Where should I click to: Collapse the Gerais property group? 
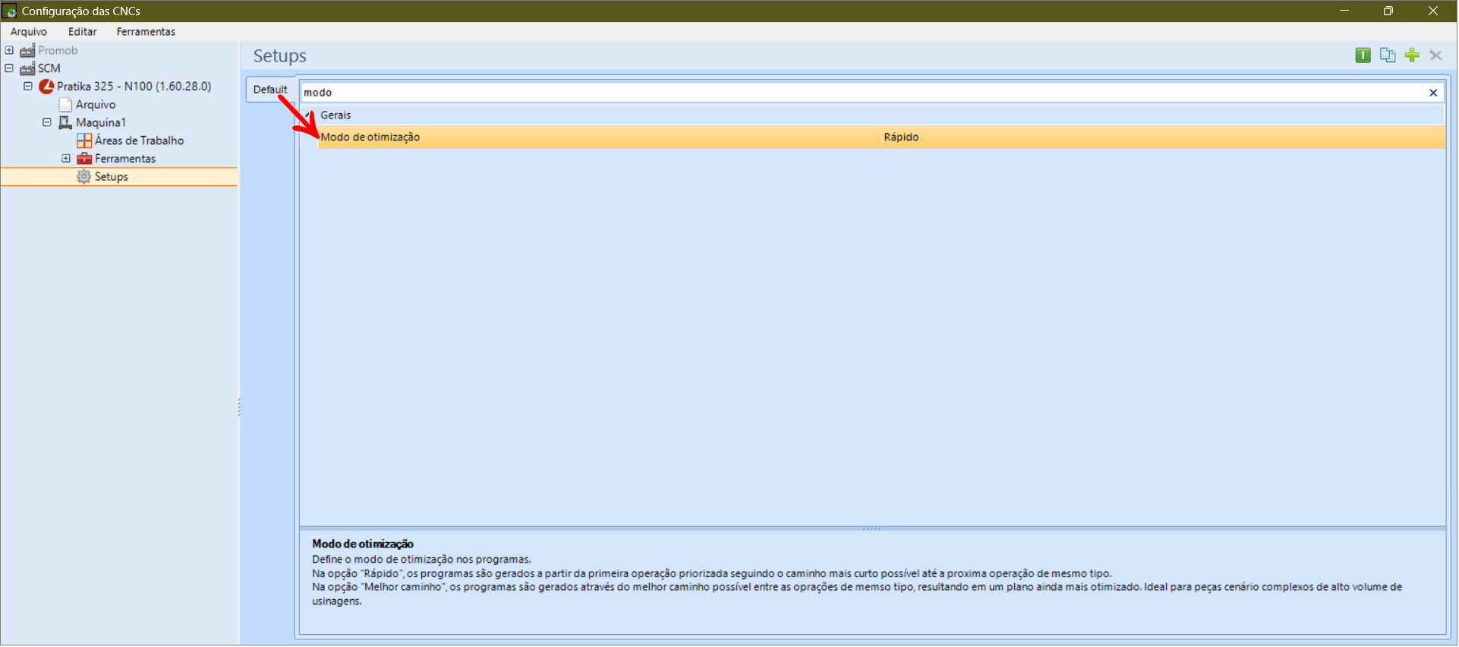[309, 115]
